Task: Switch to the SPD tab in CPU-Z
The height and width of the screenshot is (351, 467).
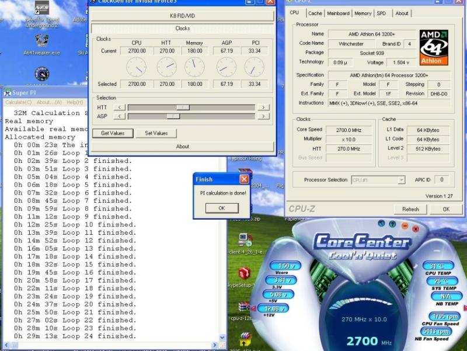Action: tap(381, 13)
